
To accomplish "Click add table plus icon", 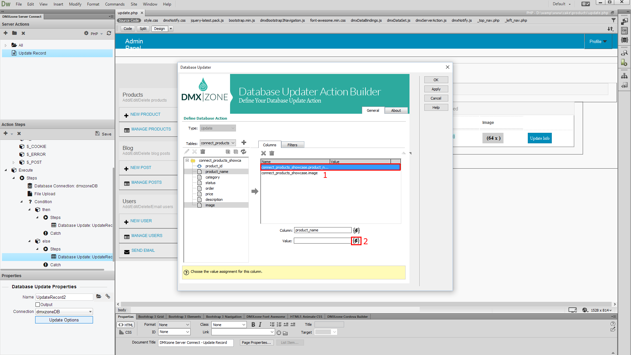I will coord(244,142).
